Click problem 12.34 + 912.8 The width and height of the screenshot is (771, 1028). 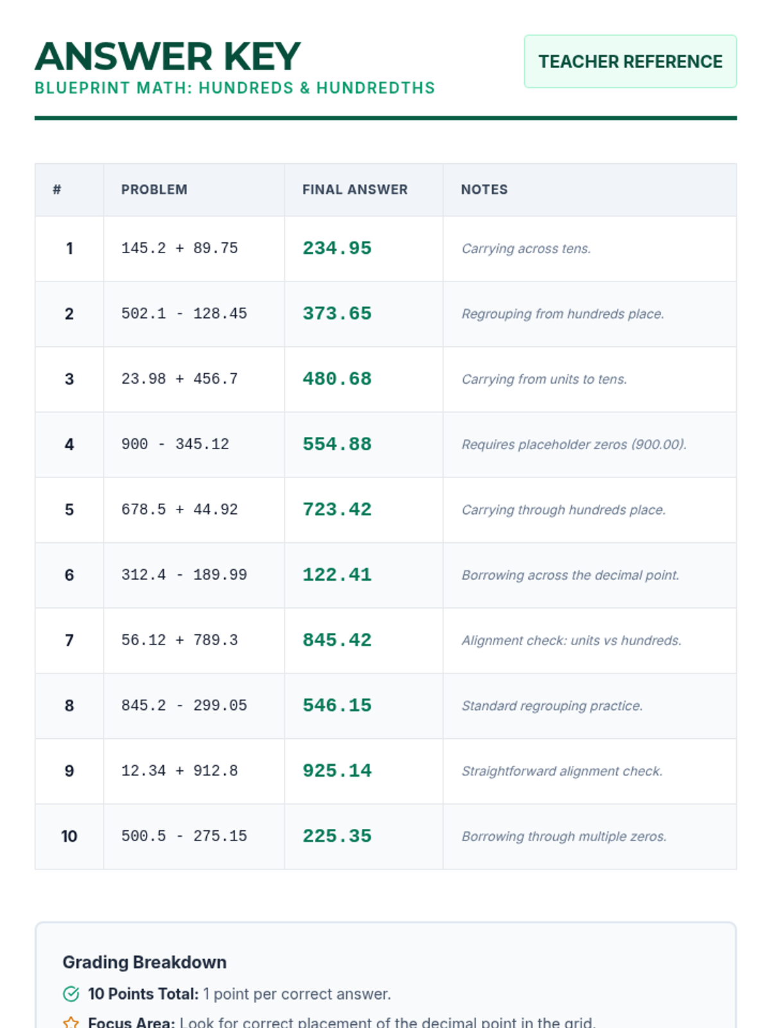(x=179, y=771)
